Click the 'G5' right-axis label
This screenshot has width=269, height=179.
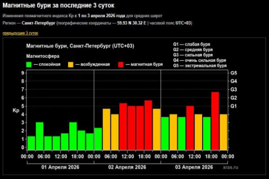point(234,73)
